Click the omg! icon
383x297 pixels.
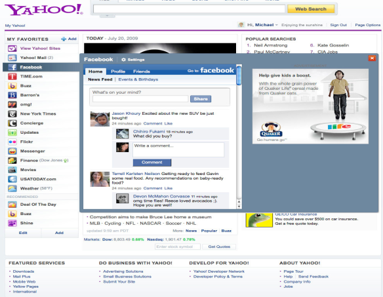(12, 104)
